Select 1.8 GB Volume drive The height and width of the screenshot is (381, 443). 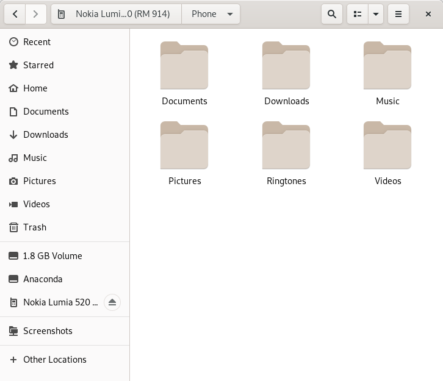click(x=52, y=256)
